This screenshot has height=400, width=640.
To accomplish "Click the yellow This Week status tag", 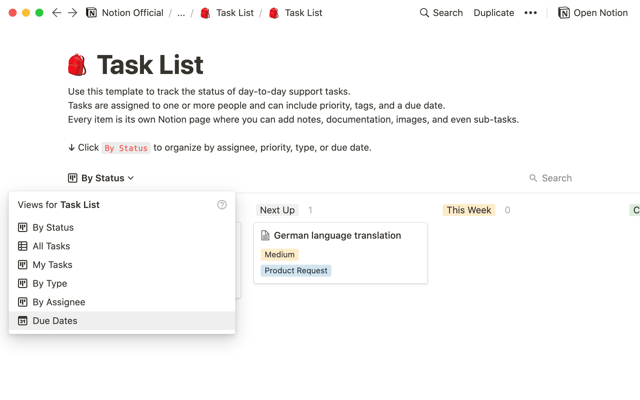I will pos(469,210).
